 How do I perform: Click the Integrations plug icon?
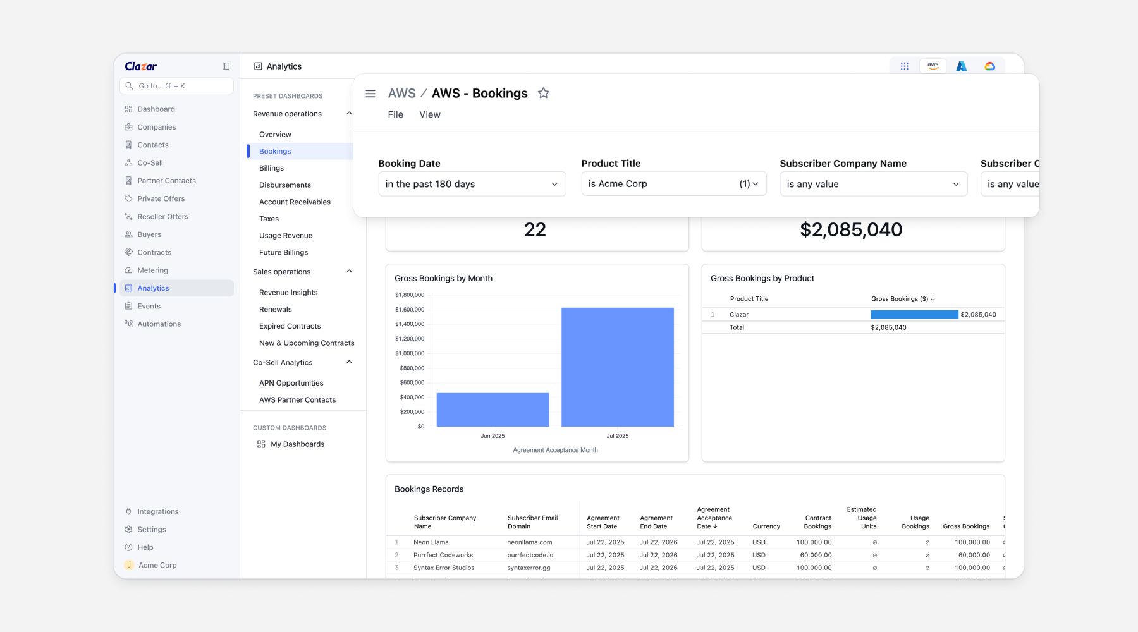coord(128,512)
